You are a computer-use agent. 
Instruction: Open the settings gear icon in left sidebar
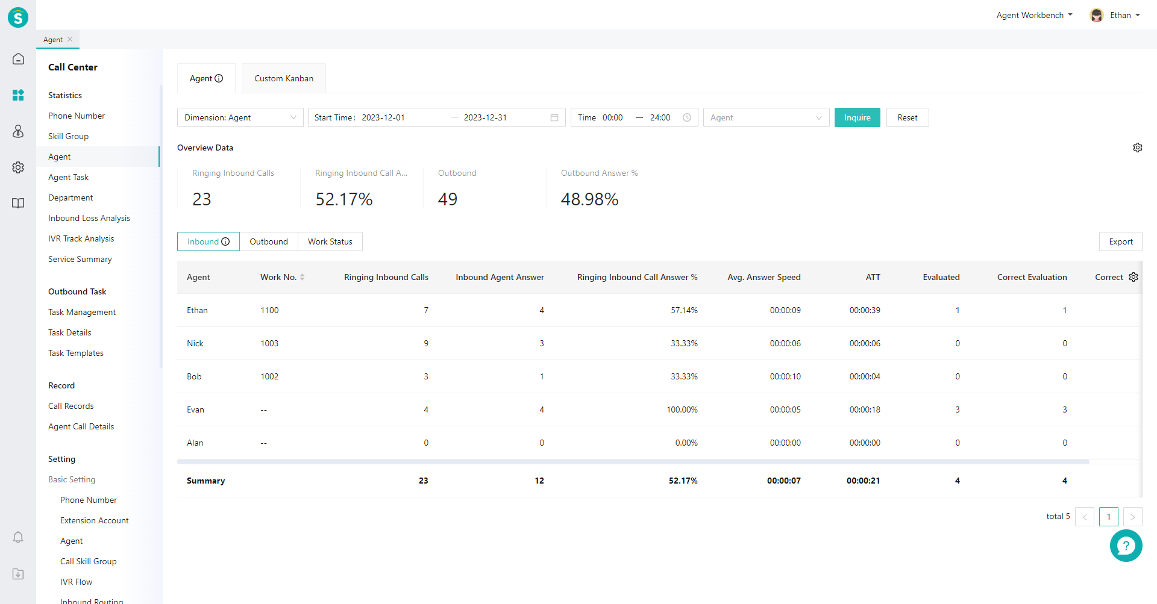18,167
